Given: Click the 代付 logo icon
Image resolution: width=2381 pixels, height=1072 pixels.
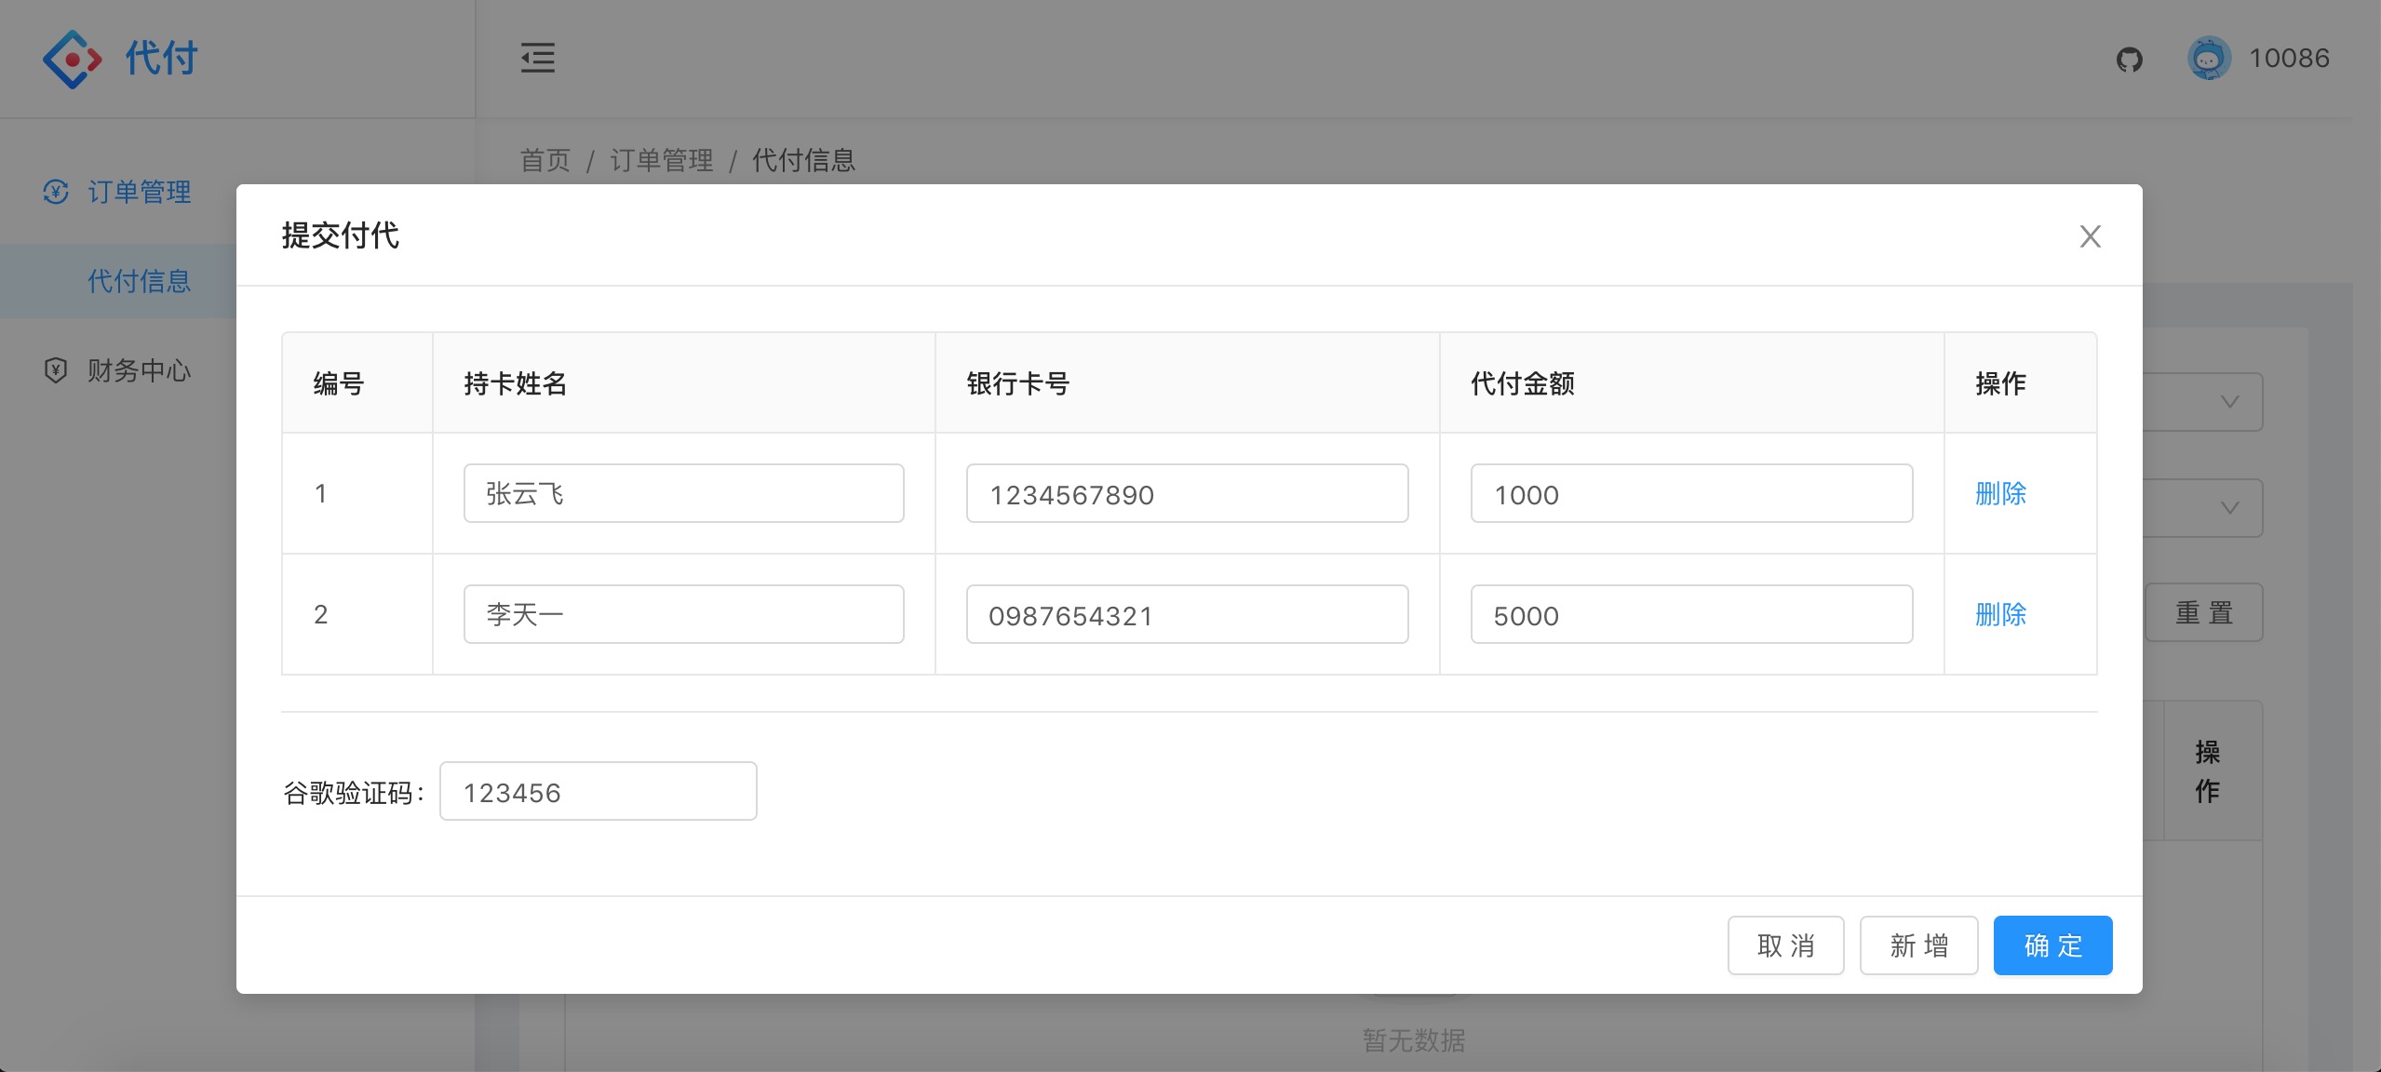Looking at the screenshot, I should pyautogui.click(x=72, y=60).
